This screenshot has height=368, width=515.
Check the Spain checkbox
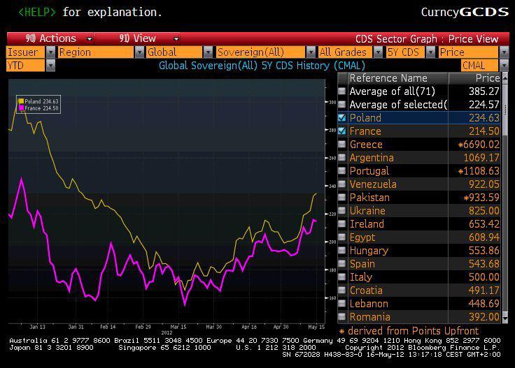(342, 264)
